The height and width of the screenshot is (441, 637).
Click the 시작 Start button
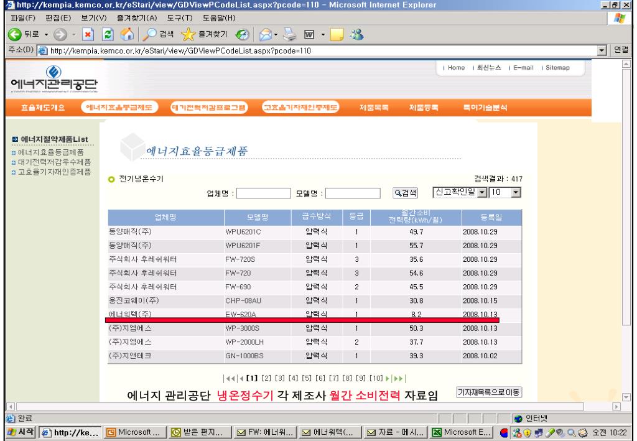22,432
